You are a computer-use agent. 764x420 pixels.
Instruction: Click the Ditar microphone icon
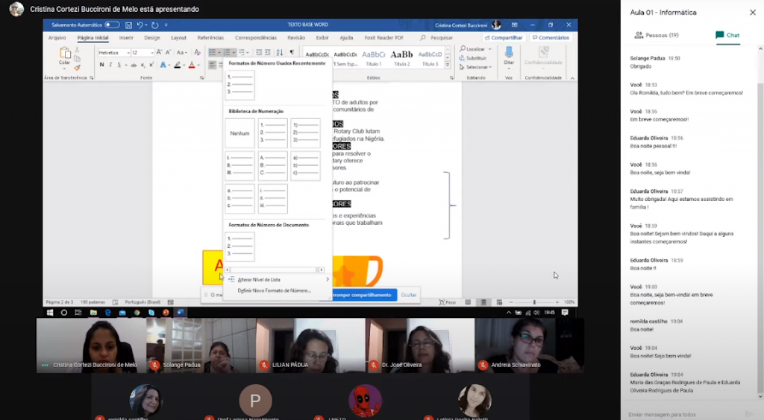[x=509, y=52]
